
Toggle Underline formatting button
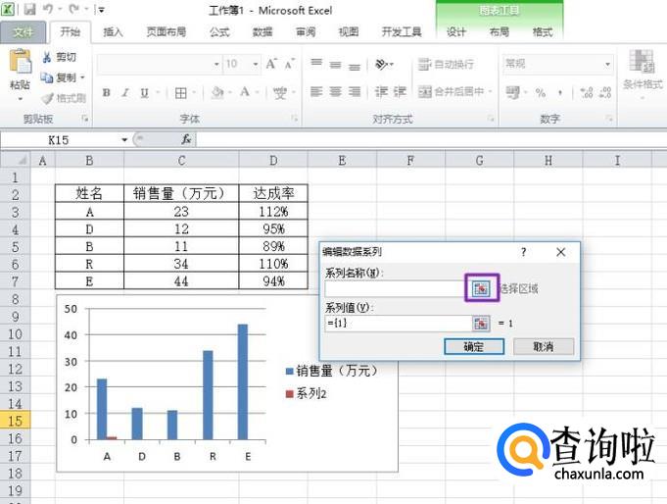tap(143, 93)
